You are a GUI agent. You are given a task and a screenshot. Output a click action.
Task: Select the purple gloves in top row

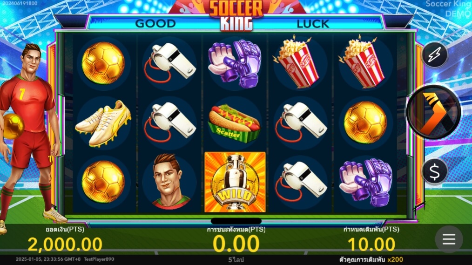(235, 63)
